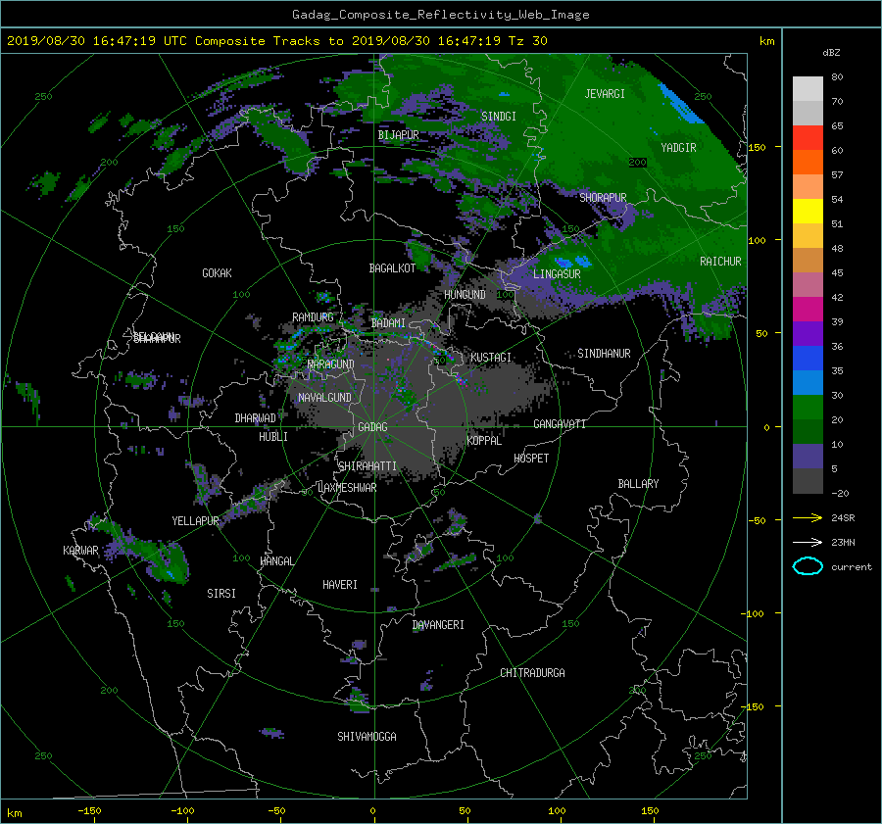This screenshot has height=824, width=882.
Task: Click the km unit label at top right
Action: [x=766, y=41]
